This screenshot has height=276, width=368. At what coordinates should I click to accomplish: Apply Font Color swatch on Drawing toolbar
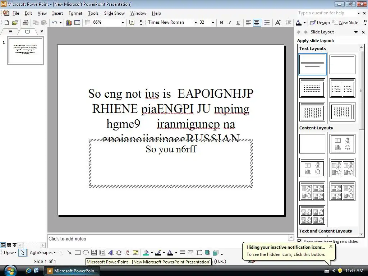170,253
